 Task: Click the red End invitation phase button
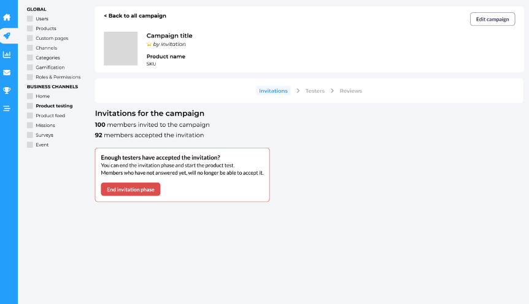click(x=130, y=189)
